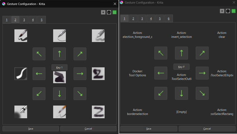Click the left arrow in right dialog

pos(161,73)
